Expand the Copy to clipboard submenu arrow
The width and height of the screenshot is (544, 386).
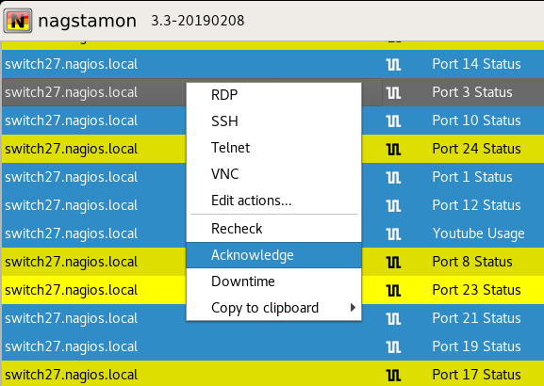[353, 308]
